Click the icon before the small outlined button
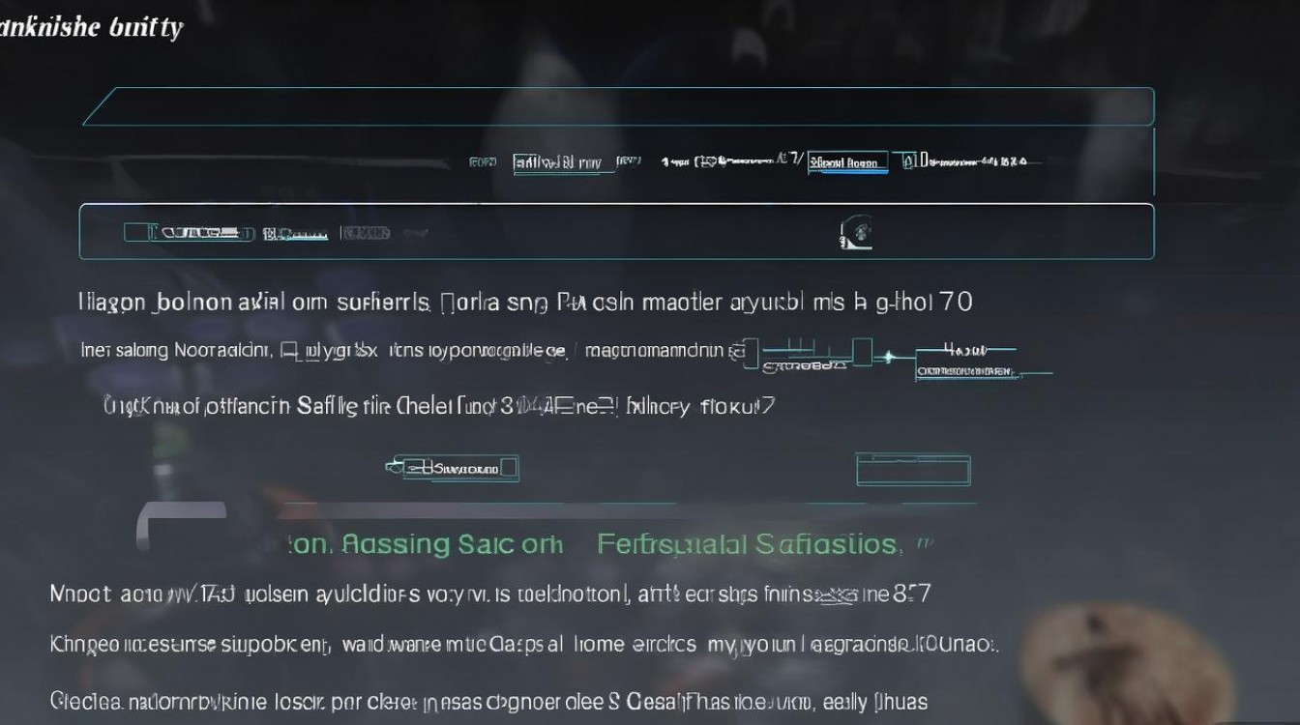 [393, 467]
